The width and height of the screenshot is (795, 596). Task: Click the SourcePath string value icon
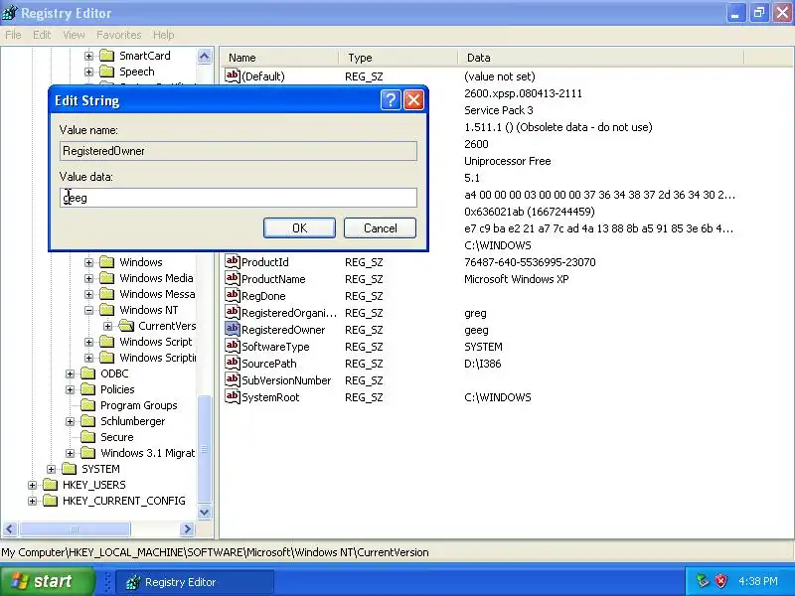(233, 363)
